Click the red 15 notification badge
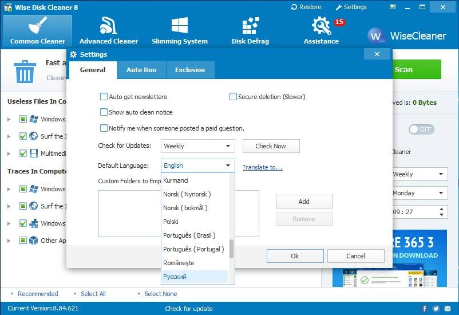 click(x=339, y=22)
